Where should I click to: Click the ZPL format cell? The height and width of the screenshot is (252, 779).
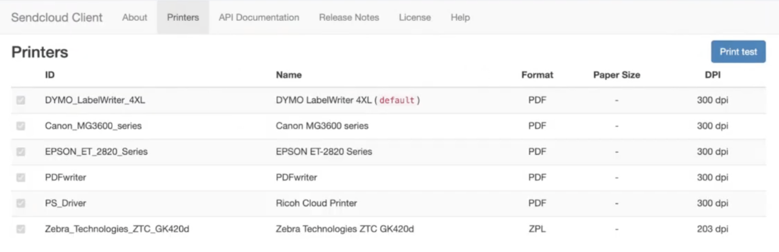(537, 229)
